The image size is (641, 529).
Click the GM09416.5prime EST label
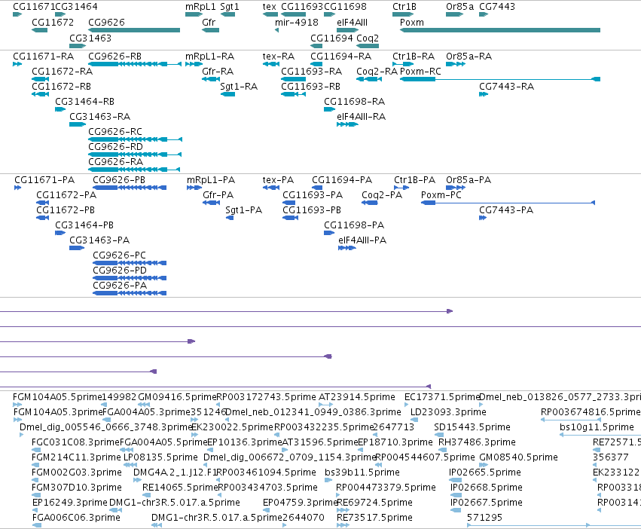tap(177, 397)
